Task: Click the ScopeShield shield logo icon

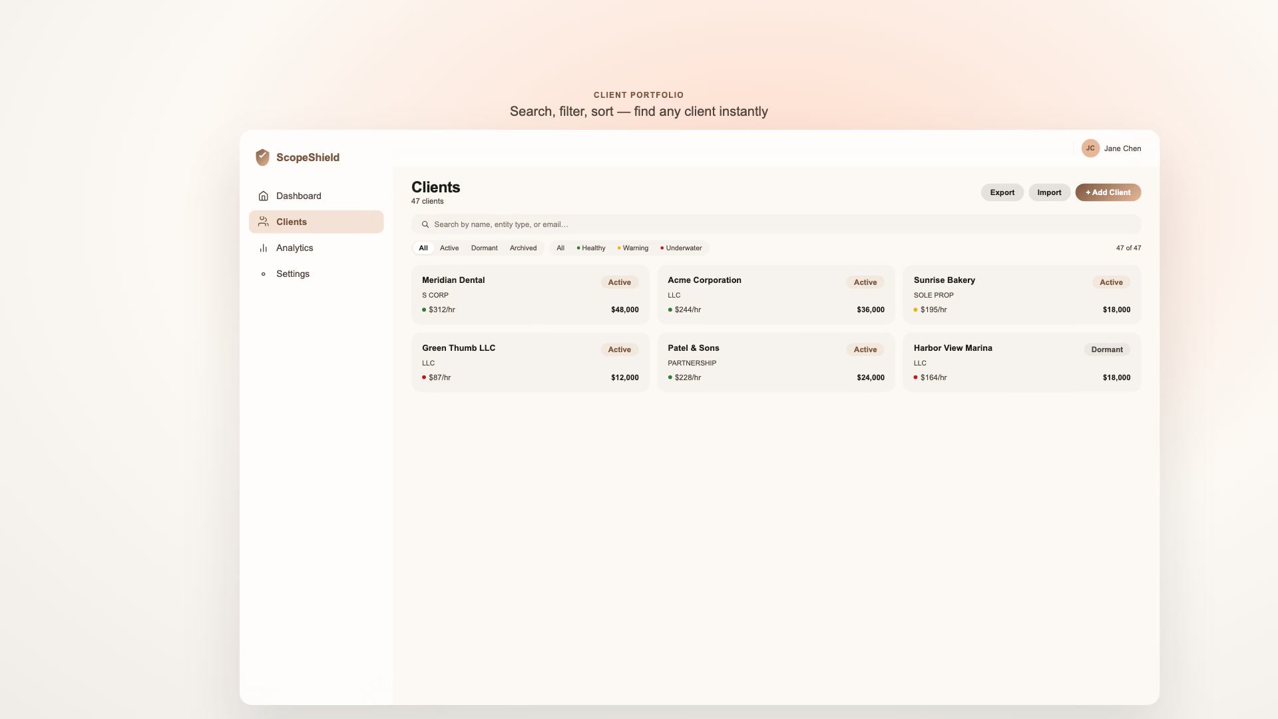Action: [262, 157]
